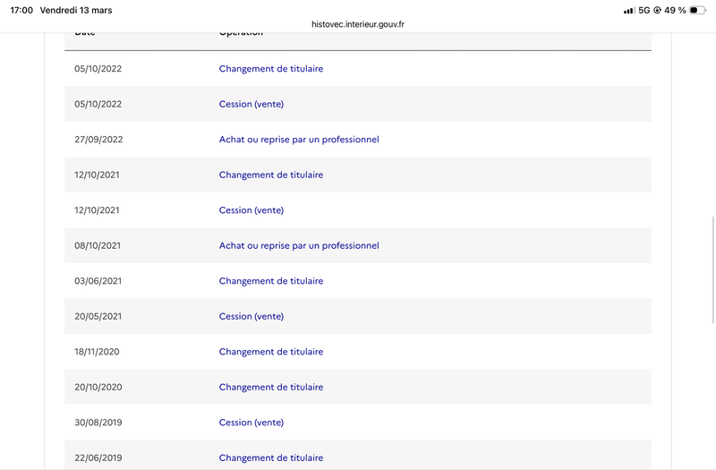View Changement de titulaire dated 03/06/2021
The width and height of the screenshot is (716, 470).
[271, 281]
